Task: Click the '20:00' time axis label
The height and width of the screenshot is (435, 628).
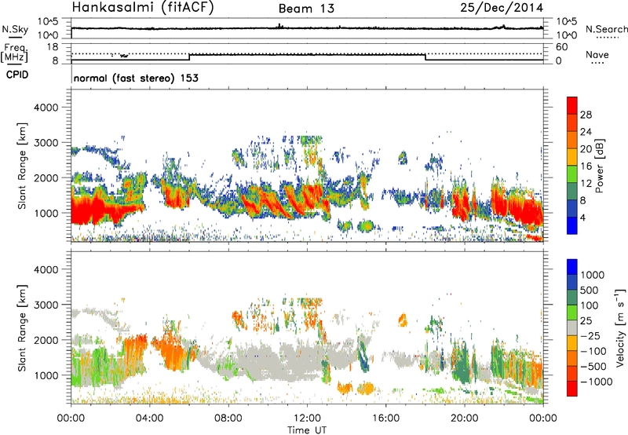Action: (x=464, y=419)
